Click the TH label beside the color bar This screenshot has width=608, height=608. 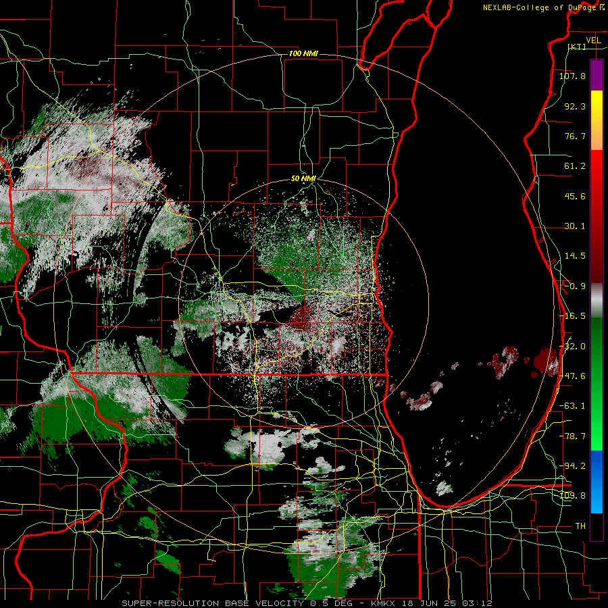[x=580, y=526]
